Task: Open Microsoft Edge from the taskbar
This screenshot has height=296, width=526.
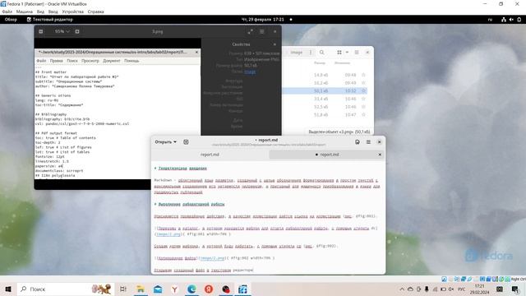Action: (191, 289)
